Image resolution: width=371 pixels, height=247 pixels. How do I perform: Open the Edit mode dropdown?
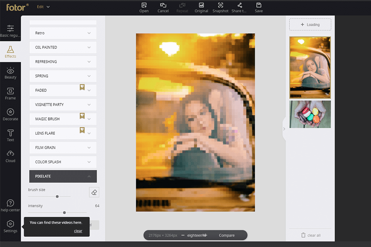(43, 7)
